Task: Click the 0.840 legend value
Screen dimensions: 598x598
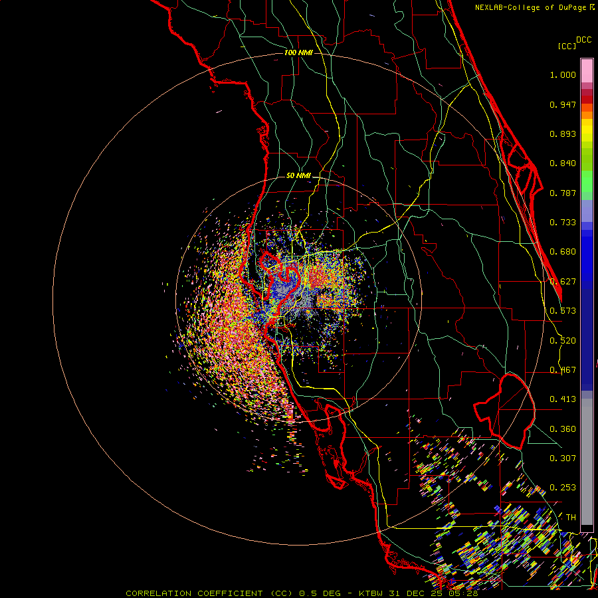Action: (563, 163)
